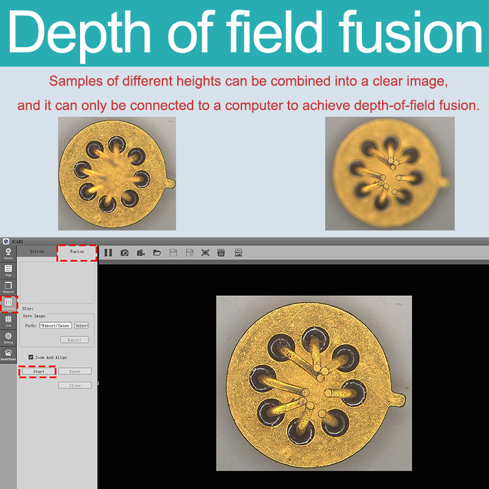489x489 pixels.
Task: Open Recent Photos in sidebar
Action: tap(8, 355)
